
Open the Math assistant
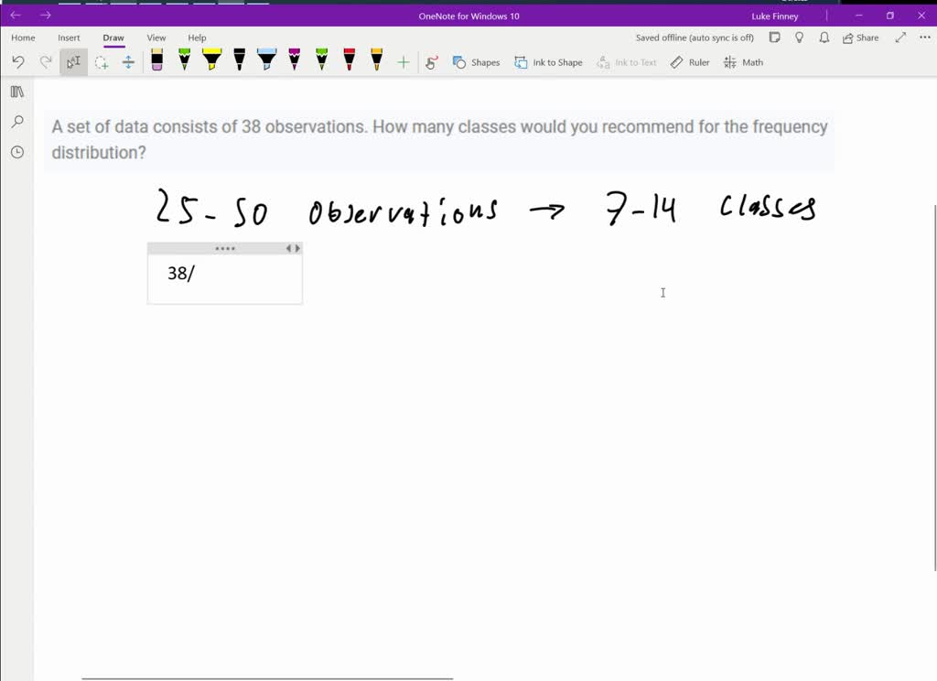point(743,62)
